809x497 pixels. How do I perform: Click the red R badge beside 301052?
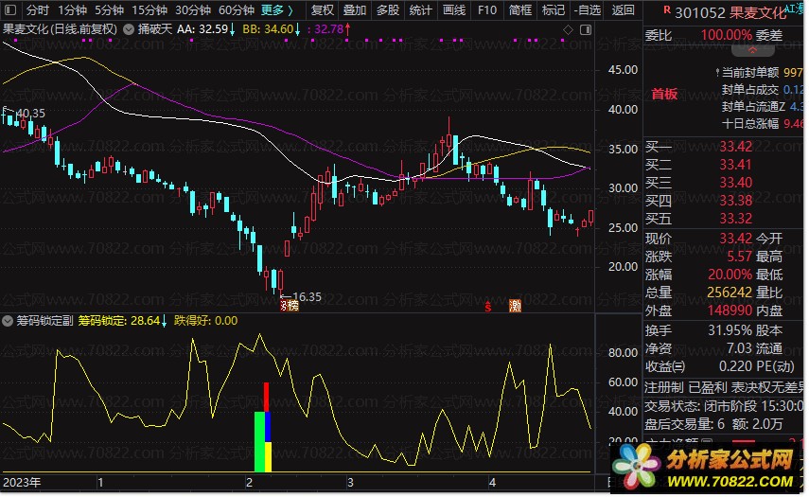(x=667, y=9)
